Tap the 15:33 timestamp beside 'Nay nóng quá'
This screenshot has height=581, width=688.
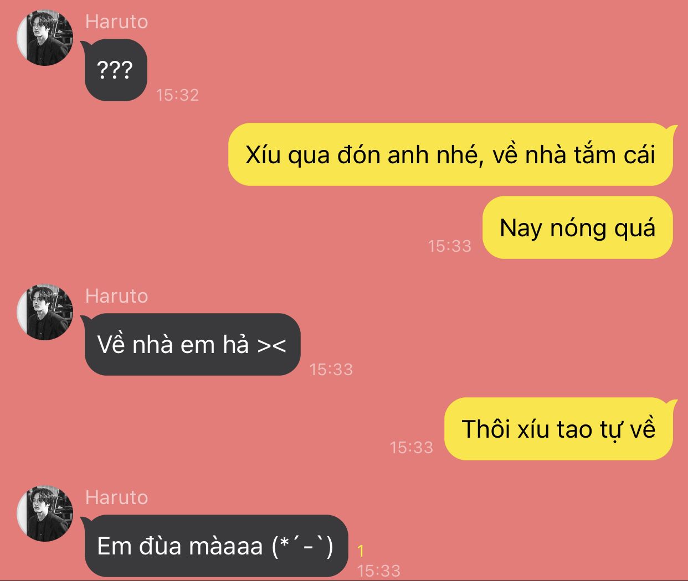point(450,246)
